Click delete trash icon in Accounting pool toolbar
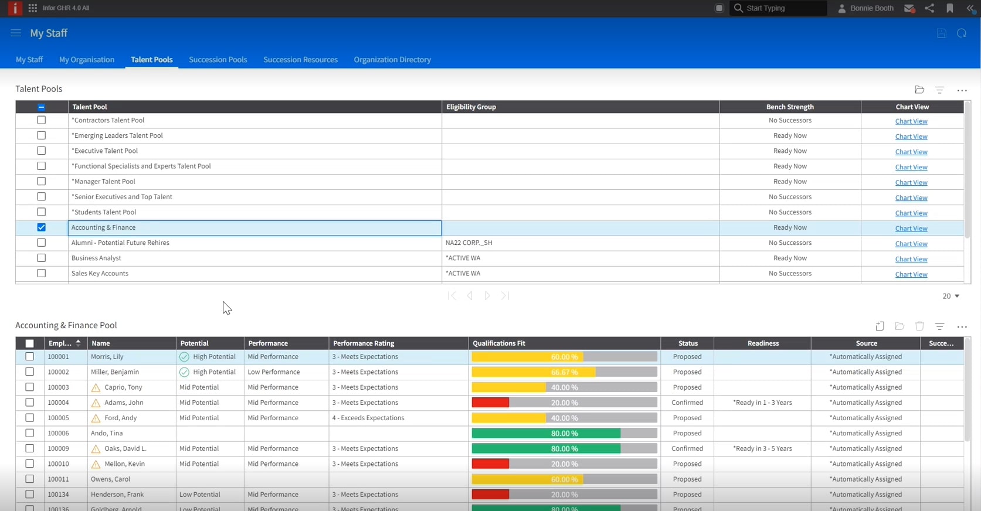The image size is (981, 511). coord(919,326)
